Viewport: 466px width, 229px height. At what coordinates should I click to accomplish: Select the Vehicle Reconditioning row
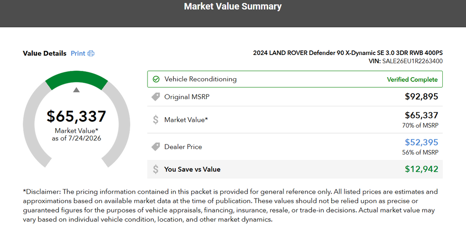coord(295,79)
